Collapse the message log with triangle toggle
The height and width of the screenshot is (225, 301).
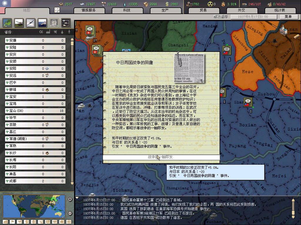(x=77, y=198)
